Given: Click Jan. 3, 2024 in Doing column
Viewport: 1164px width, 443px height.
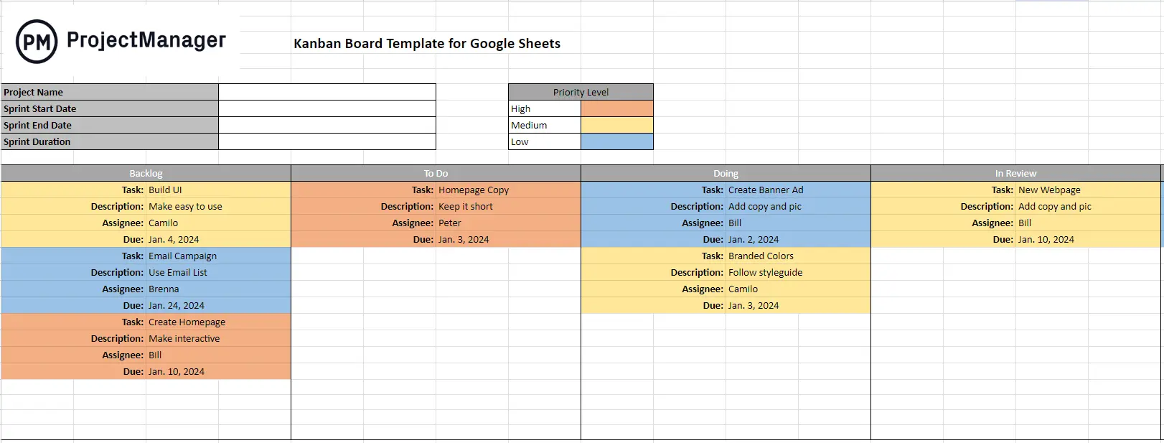Looking at the screenshot, I should point(798,305).
